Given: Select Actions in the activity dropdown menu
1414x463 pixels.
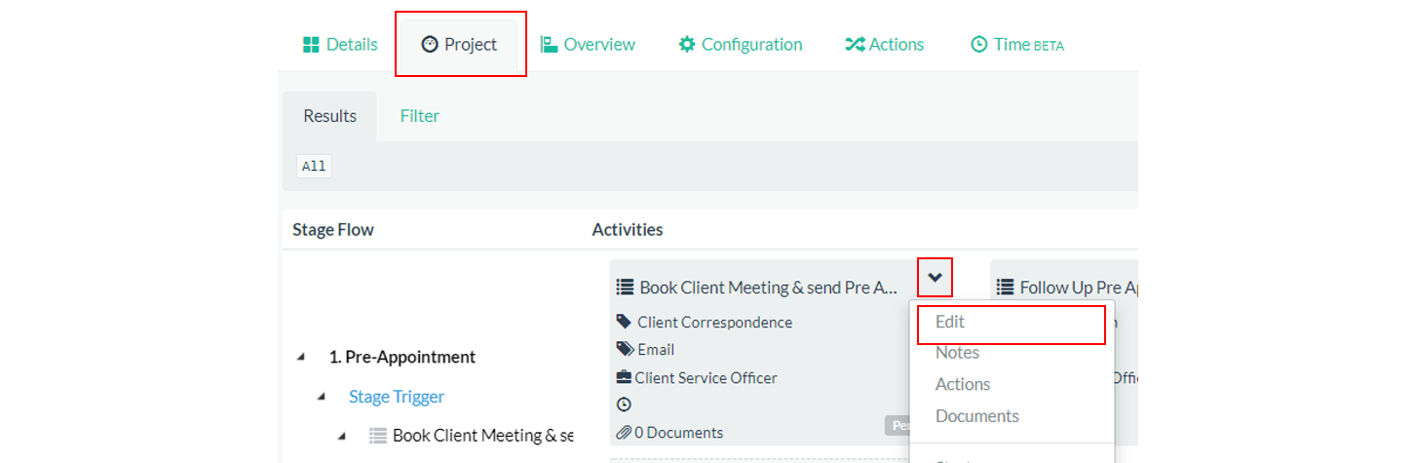Looking at the screenshot, I should pyautogui.click(x=963, y=384).
